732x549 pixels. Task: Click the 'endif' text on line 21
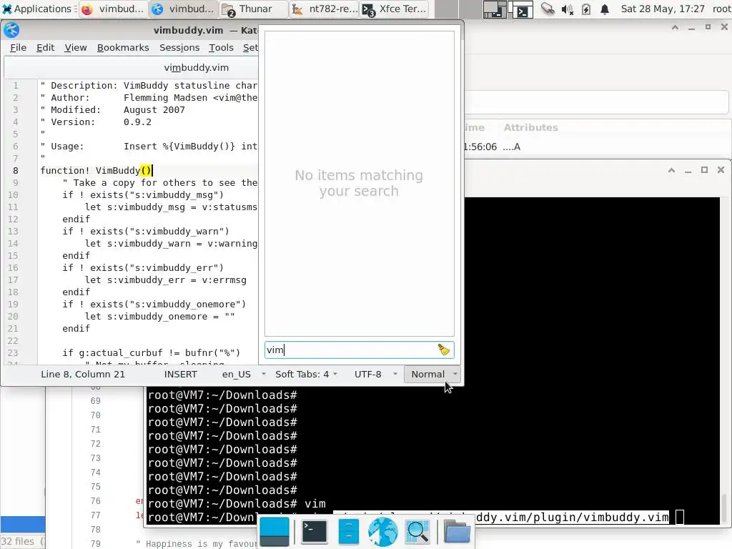76,328
